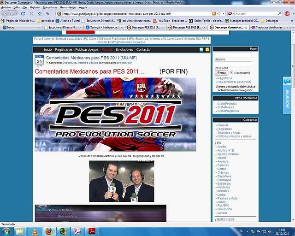The height and width of the screenshot is (236, 295).
Task: Click the forward navigation arrow
Action: point(12,13)
